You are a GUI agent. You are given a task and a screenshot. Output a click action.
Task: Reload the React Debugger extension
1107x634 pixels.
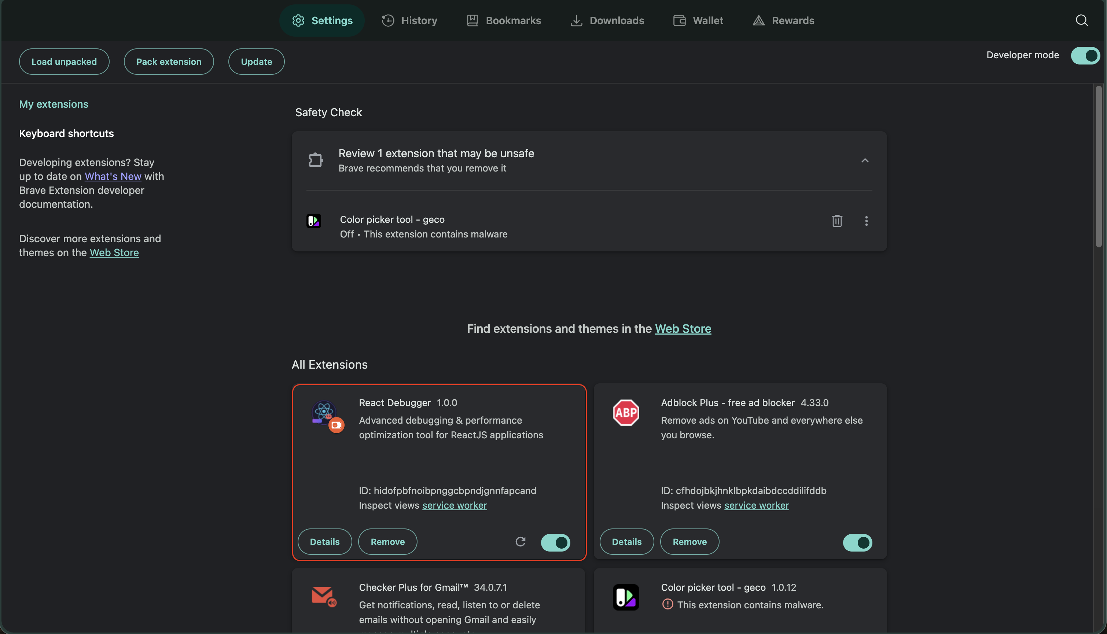tap(521, 541)
